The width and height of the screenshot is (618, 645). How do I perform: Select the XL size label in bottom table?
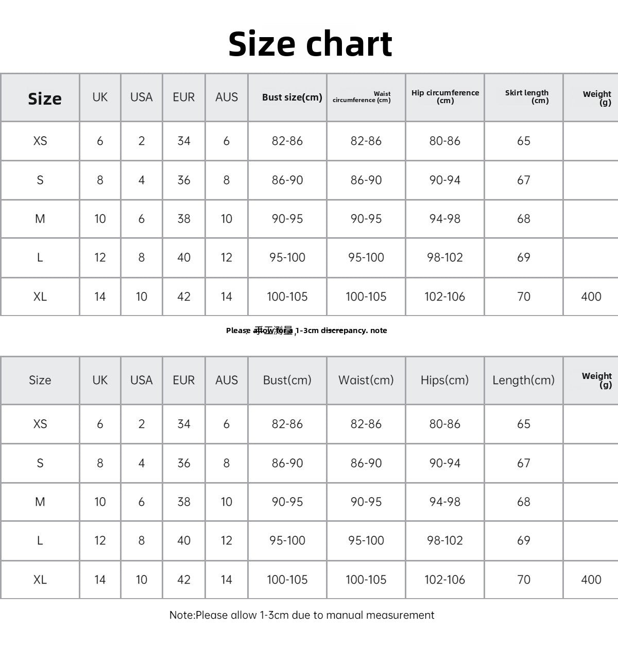pos(40,580)
